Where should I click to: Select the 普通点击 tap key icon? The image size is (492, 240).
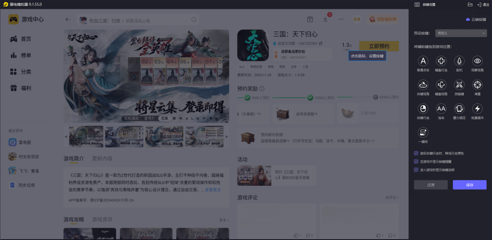click(423, 61)
